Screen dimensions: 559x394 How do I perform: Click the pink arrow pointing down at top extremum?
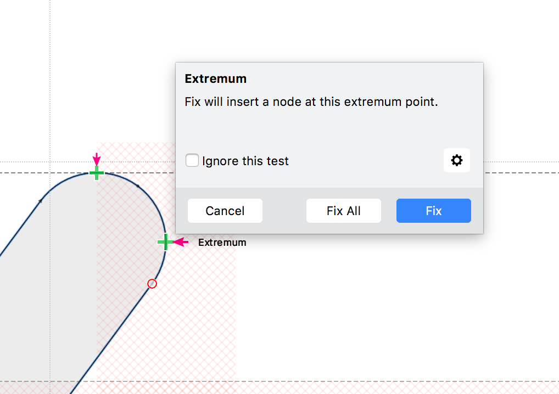97,160
